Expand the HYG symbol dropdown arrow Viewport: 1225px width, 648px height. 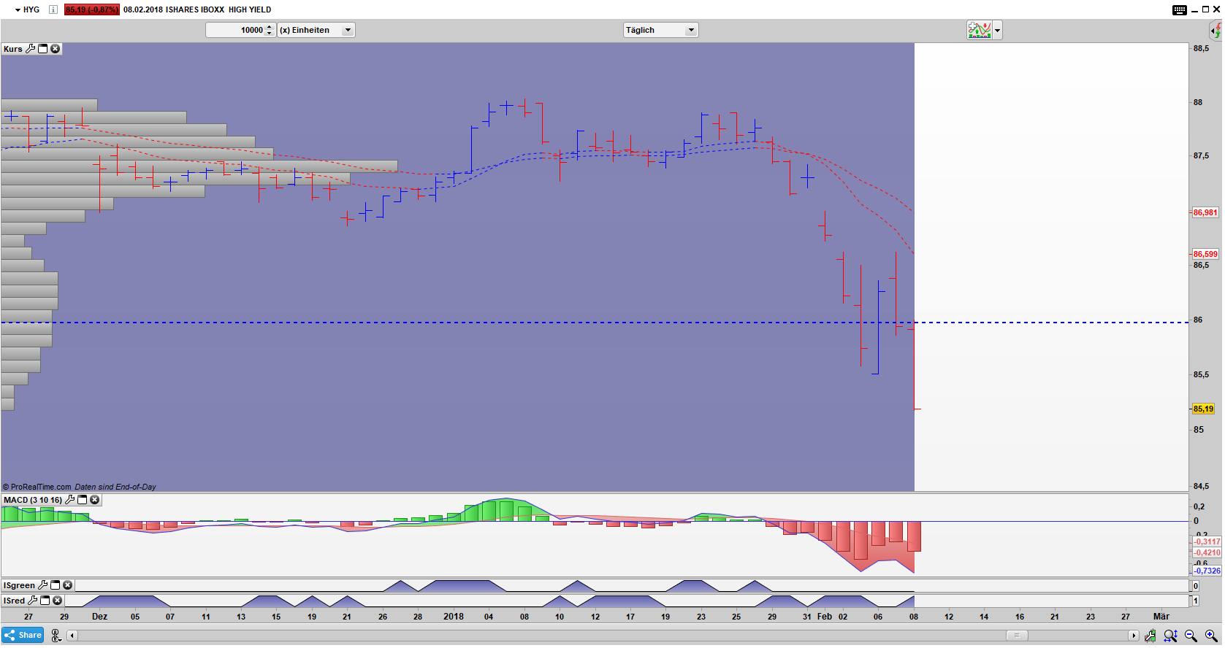[x=18, y=9]
